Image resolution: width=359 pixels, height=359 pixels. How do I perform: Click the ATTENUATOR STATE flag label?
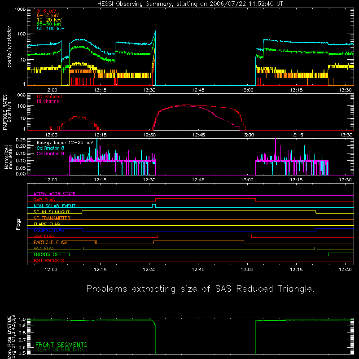click(x=54, y=194)
